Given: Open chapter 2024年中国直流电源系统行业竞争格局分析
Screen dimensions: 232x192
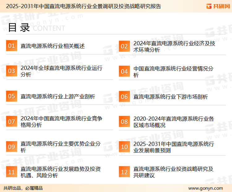Looking at the screenshot, I should (62, 122).
